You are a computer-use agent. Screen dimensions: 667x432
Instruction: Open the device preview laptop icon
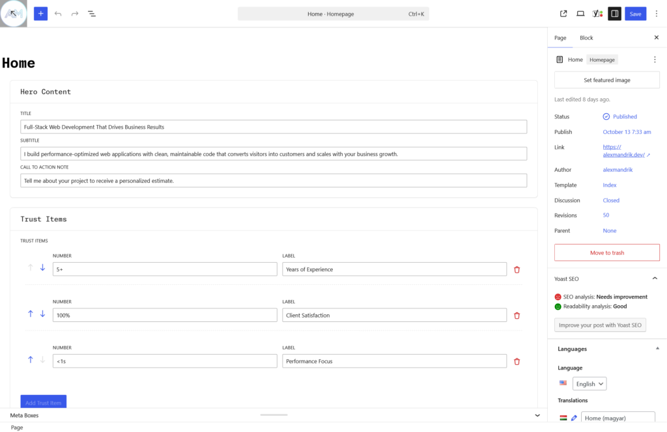(x=580, y=13)
